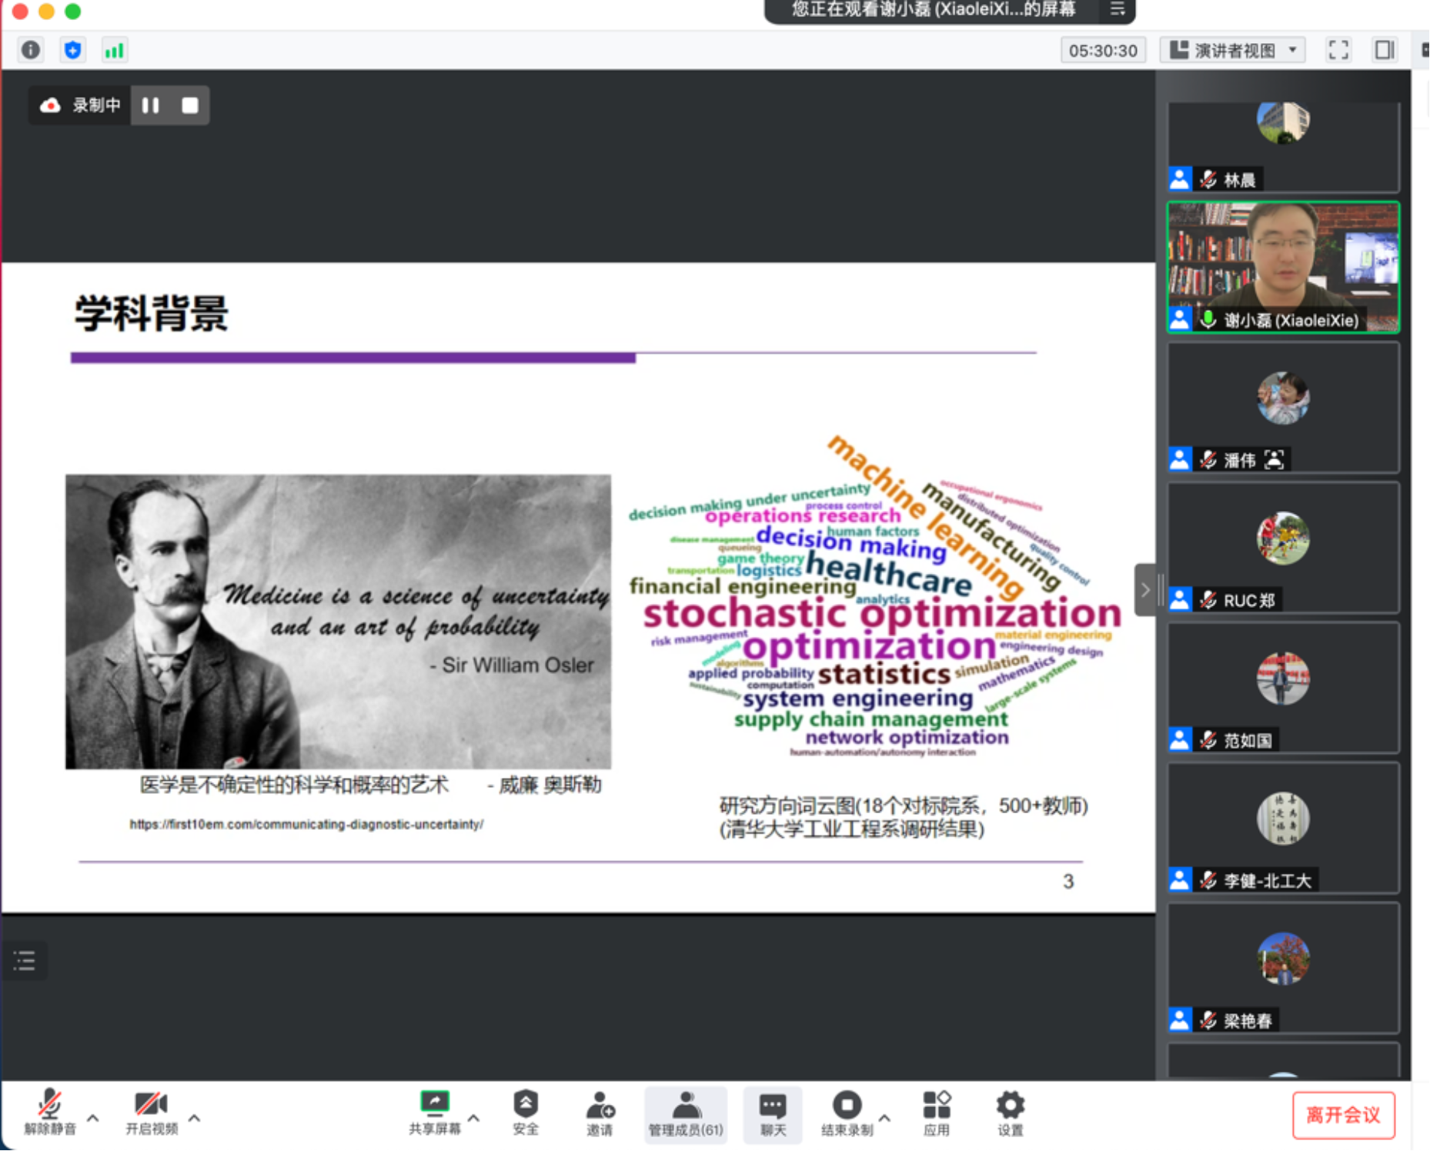Screen dimensions: 1430x1151
Task: Click the meeting info icon
Action: [x=31, y=50]
